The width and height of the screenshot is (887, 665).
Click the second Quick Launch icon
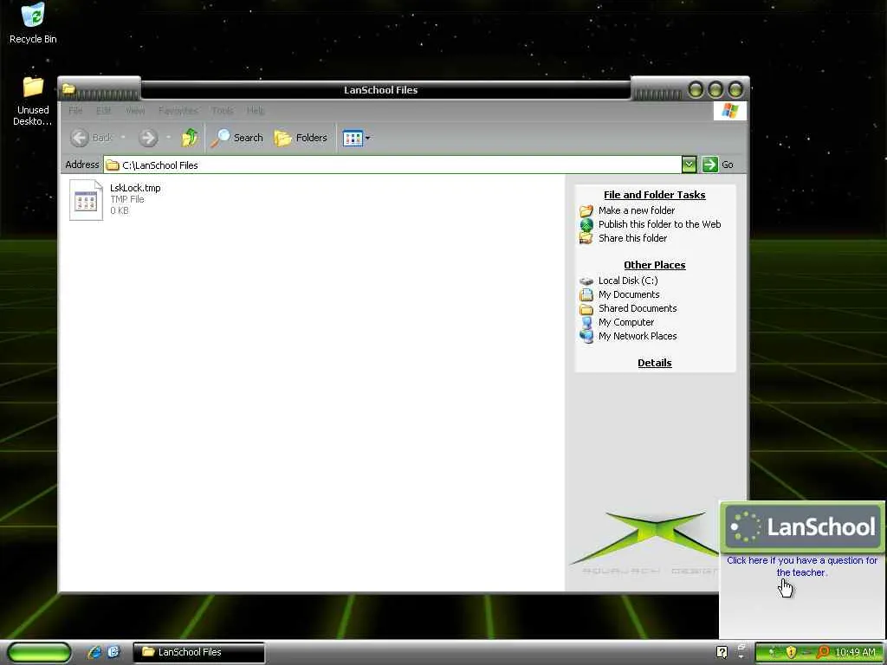coord(113,652)
